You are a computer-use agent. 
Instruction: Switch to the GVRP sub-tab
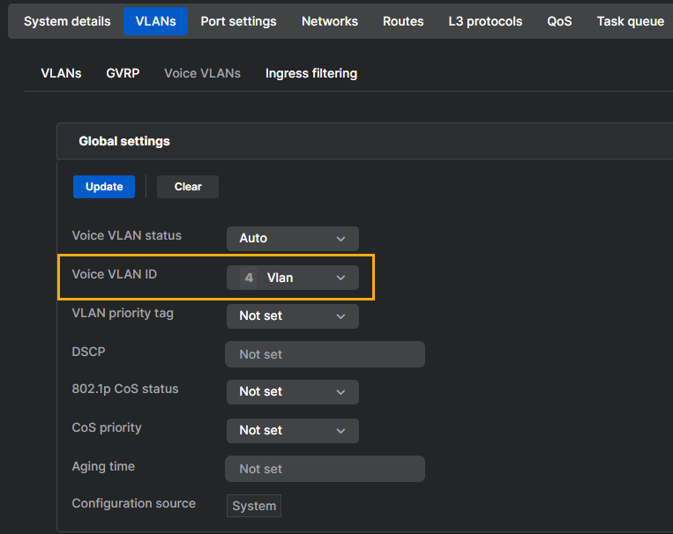coord(123,73)
